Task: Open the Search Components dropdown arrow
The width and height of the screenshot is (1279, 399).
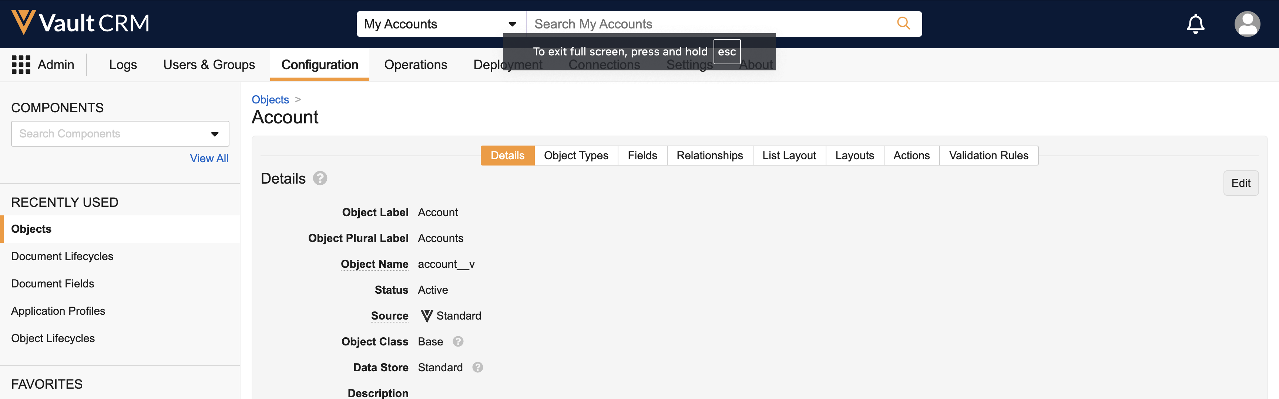Action: point(215,134)
